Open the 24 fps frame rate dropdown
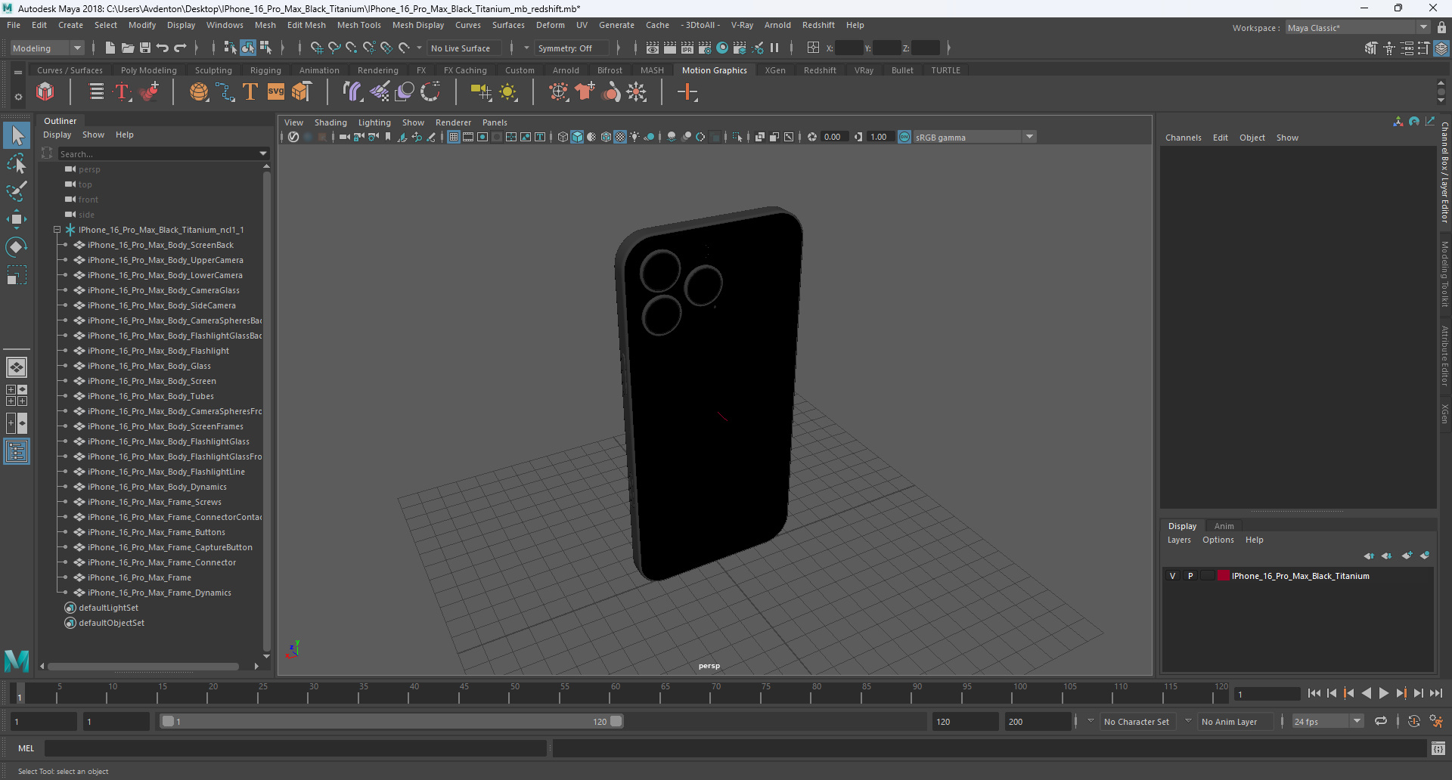This screenshot has width=1452, height=780. (1327, 721)
